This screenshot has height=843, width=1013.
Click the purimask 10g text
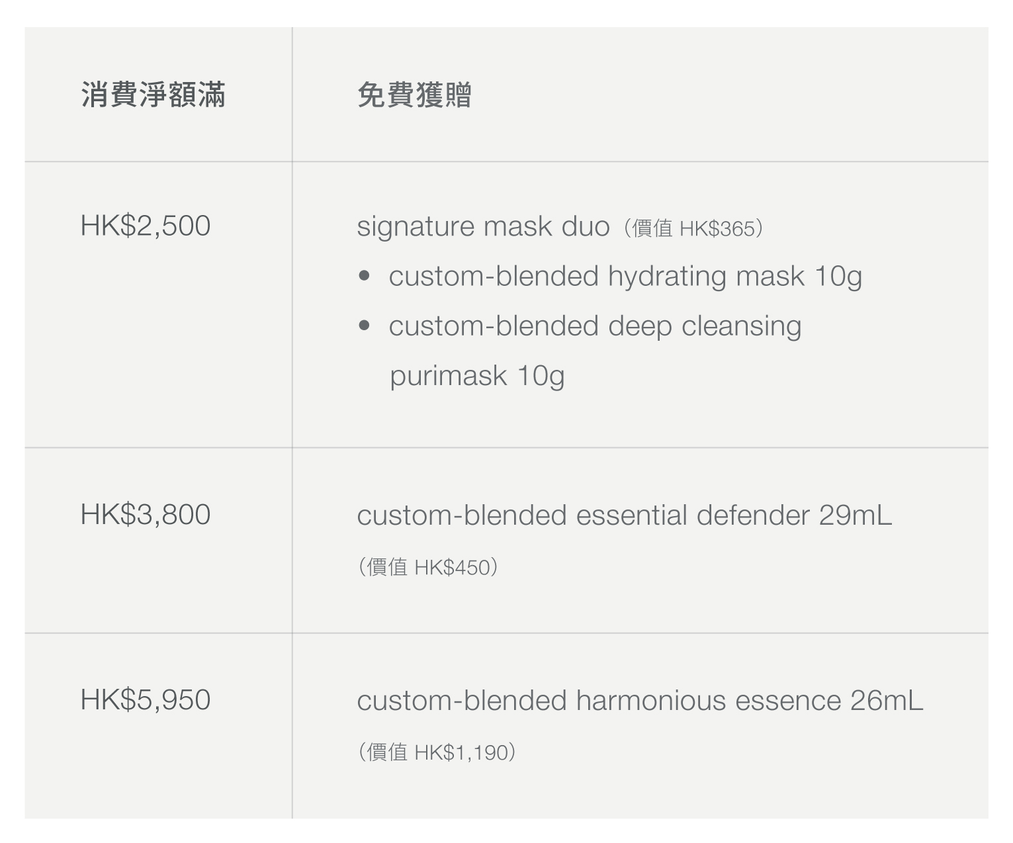tap(477, 376)
